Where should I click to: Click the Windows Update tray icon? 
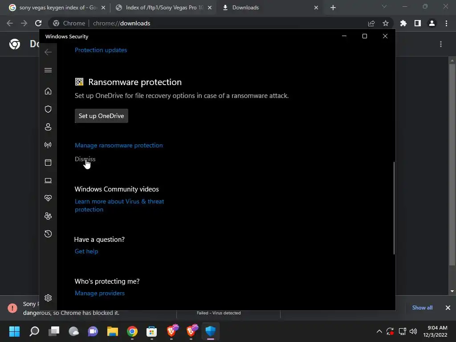coord(390,331)
